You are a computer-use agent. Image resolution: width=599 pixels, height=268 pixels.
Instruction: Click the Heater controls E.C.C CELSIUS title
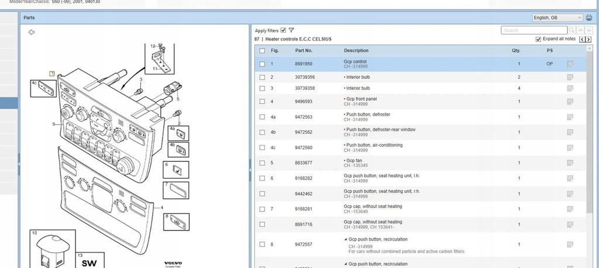point(298,39)
